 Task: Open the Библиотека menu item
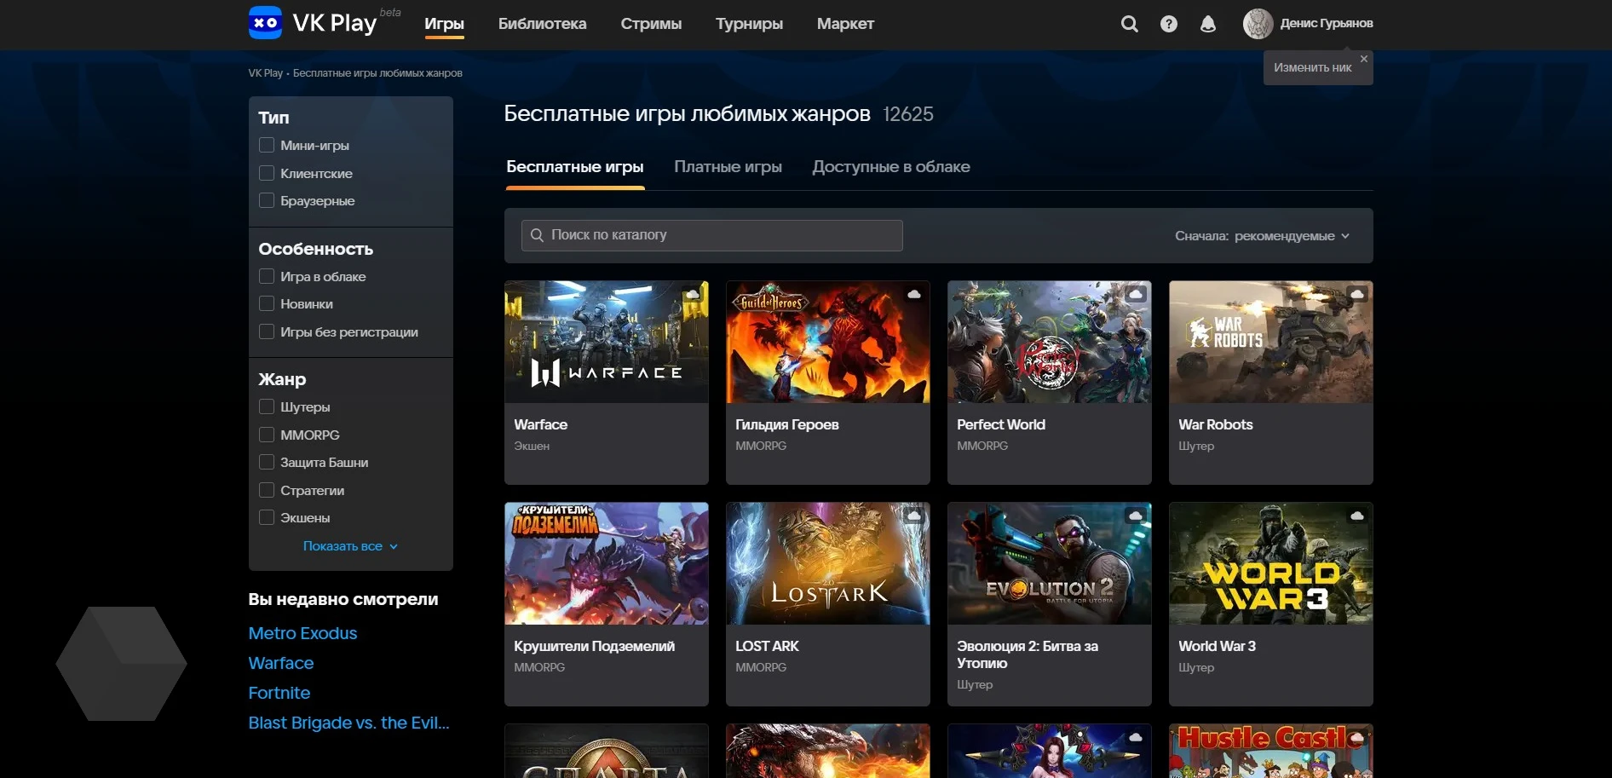[542, 24]
